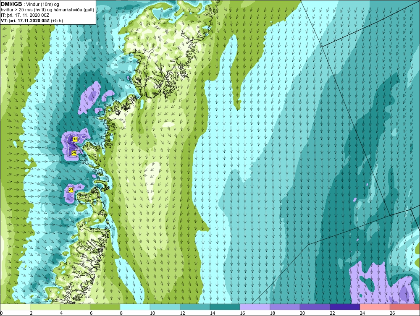Click the DMI/IGB title text
The width and height of the screenshot is (420, 316).
pyautogui.click(x=11, y=4)
